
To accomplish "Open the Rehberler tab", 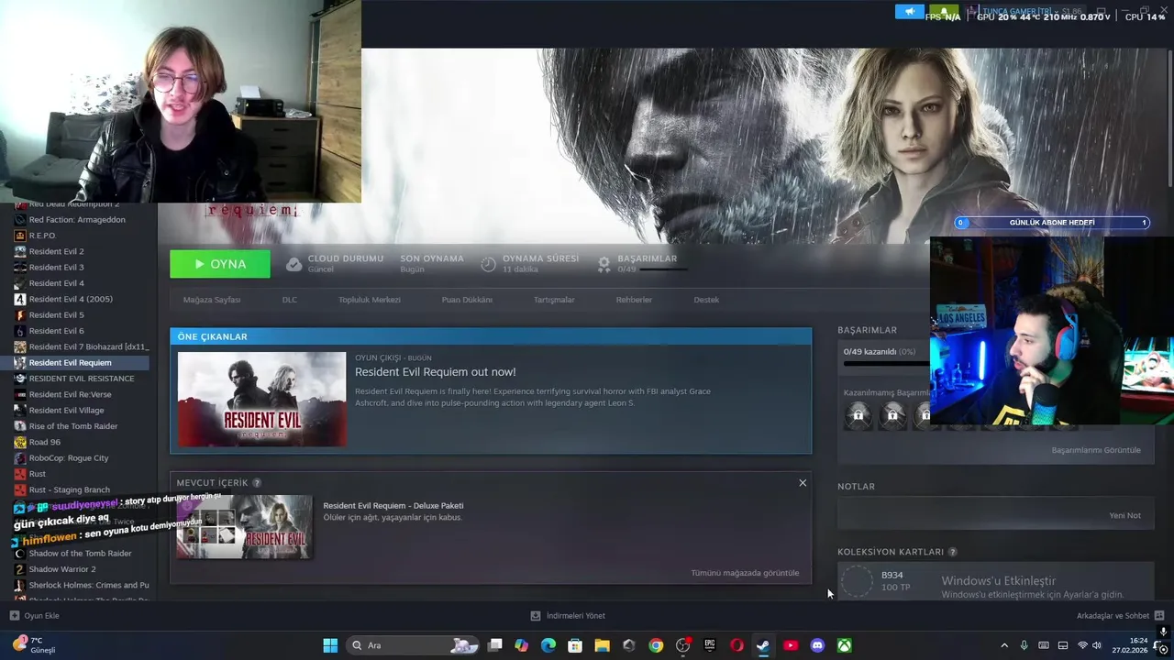I will click(634, 300).
